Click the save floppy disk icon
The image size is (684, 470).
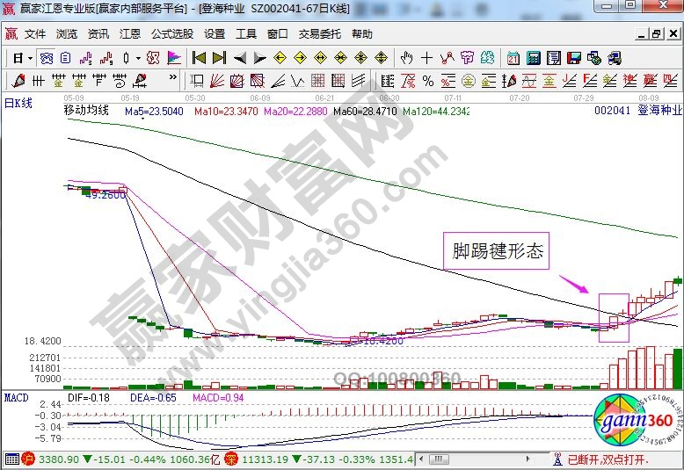pos(574,59)
